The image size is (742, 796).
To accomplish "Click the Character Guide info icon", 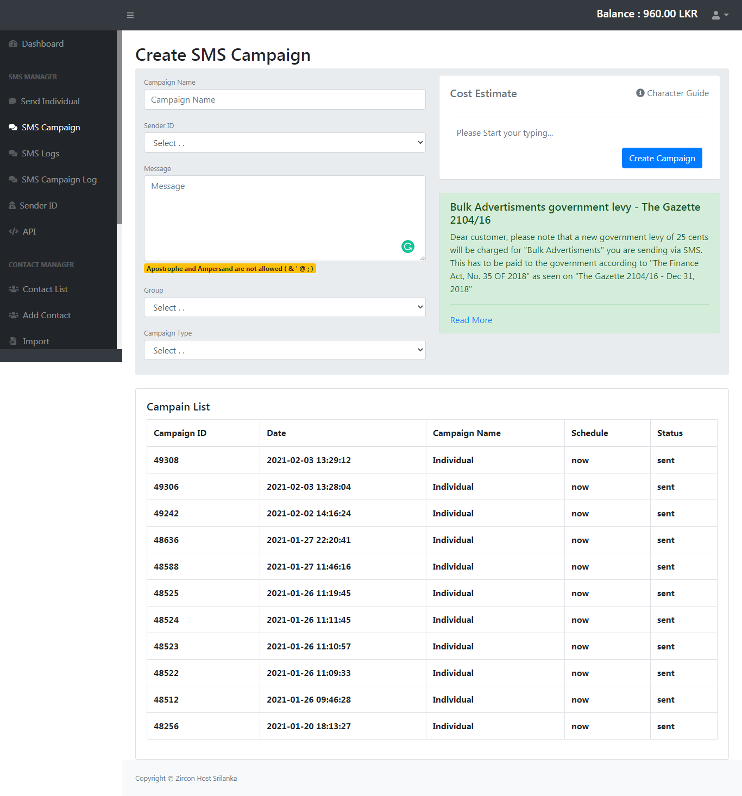I will click(640, 93).
